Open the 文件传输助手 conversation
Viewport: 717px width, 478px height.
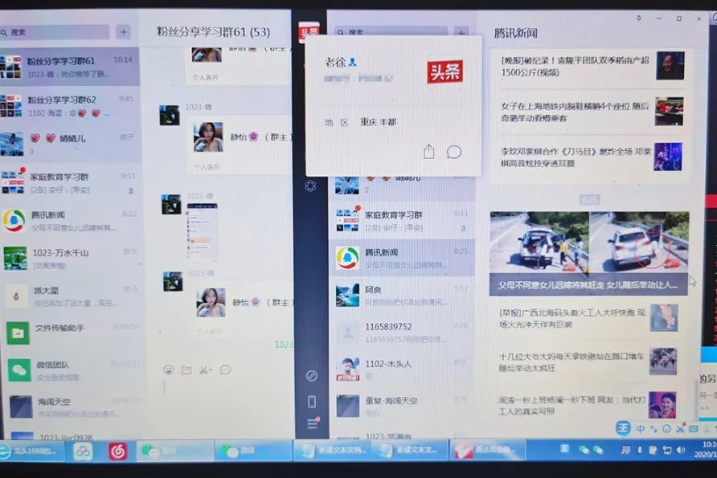[x=60, y=331]
